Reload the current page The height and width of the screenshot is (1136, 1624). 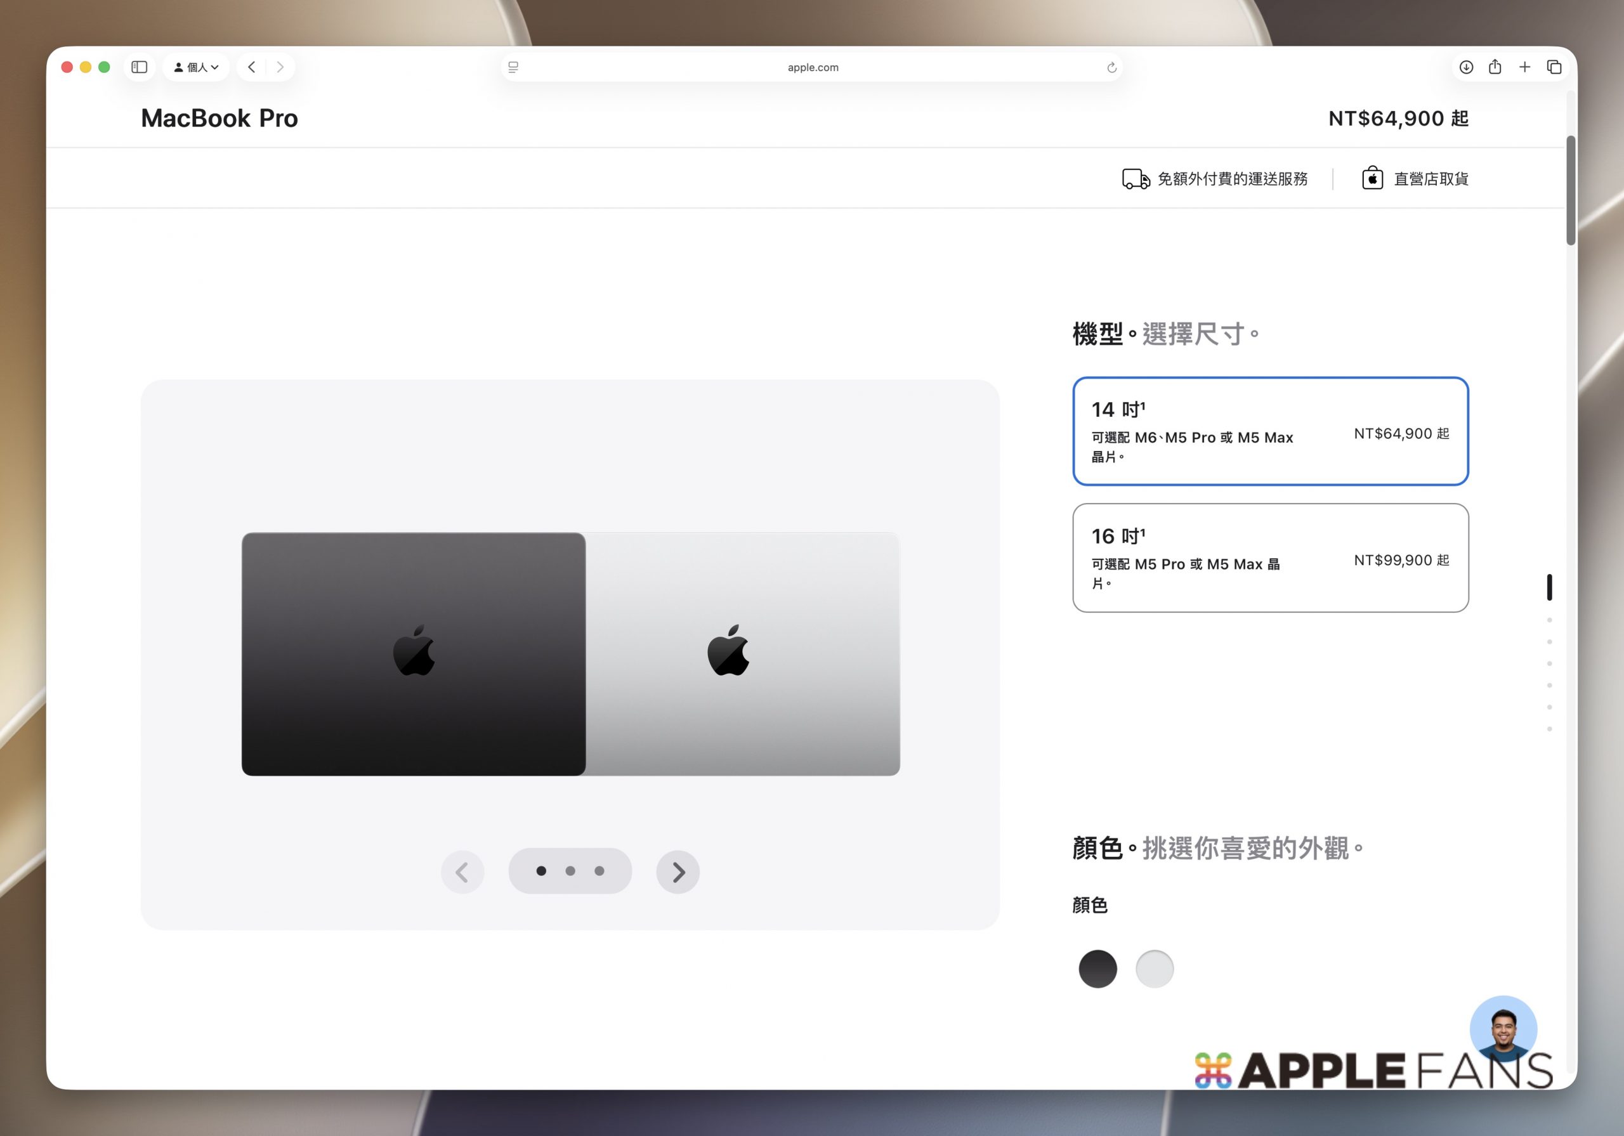pyautogui.click(x=1111, y=67)
